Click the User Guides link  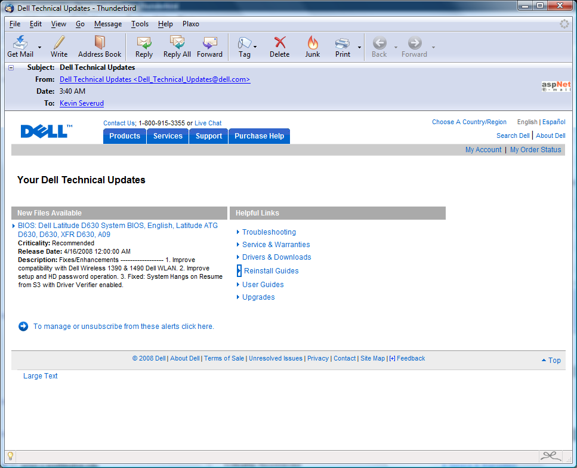tap(263, 285)
